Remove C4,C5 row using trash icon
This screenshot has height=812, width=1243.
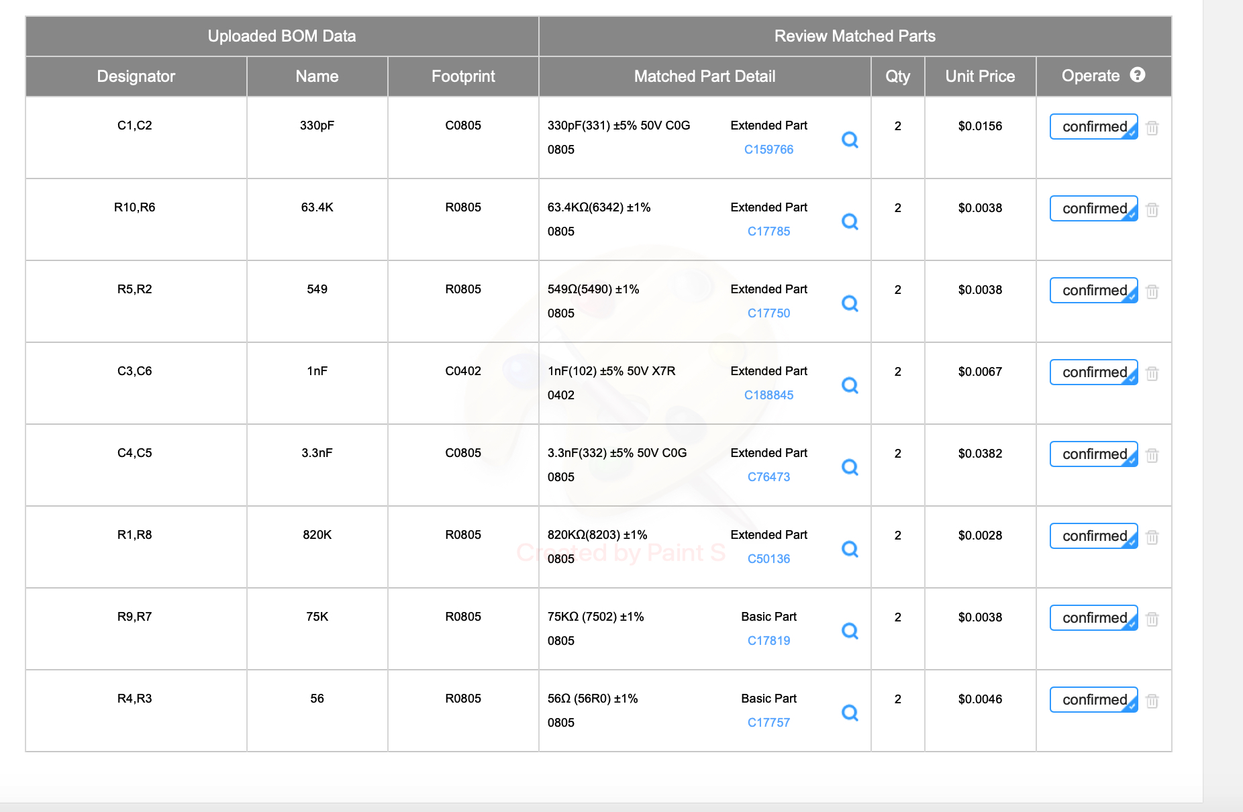coord(1152,455)
